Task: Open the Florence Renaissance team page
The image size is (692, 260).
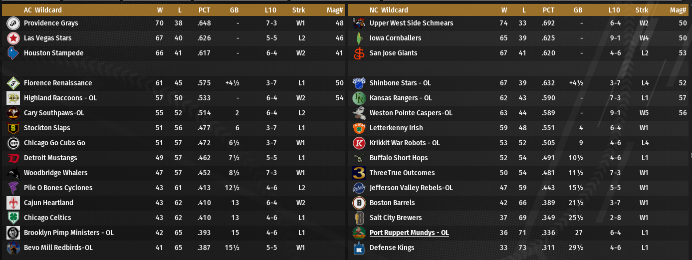Action: point(58,83)
